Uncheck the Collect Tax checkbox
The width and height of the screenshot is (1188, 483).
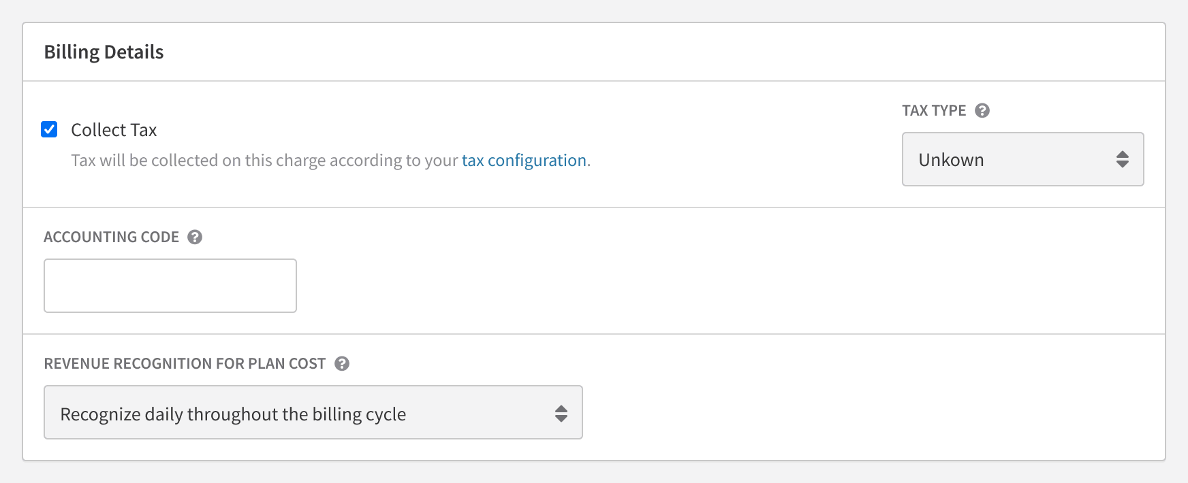[x=49, y=129]
